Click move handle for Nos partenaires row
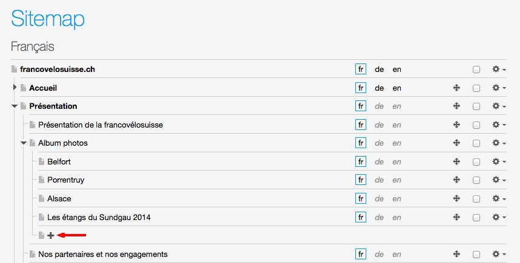The image size is (520, 263). point(457,255)
